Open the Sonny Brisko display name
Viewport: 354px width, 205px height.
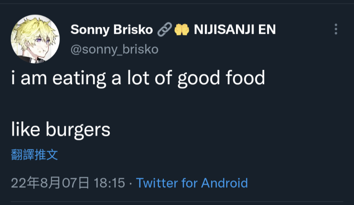(112, 29)
